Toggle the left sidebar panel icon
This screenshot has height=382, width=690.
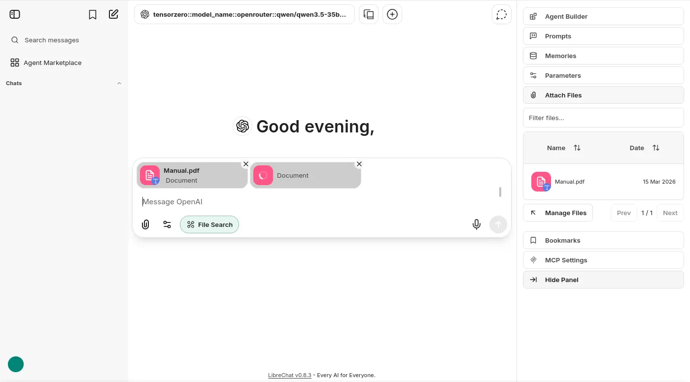15,14
